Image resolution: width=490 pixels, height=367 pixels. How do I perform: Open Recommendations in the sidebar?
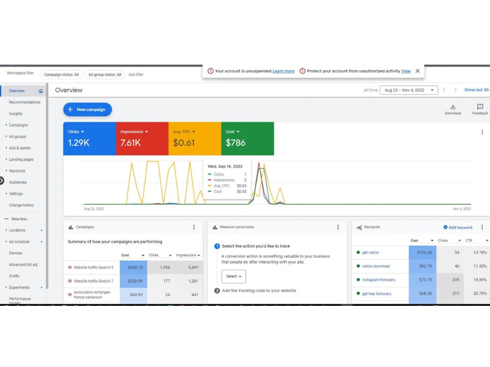(24, 102)
